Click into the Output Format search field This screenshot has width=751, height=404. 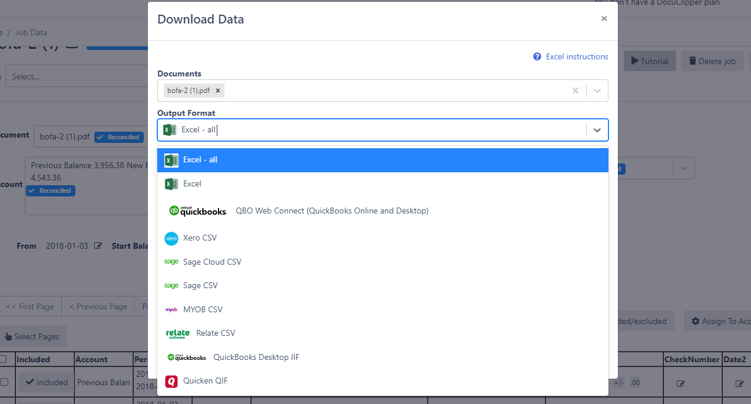[383, 130]
